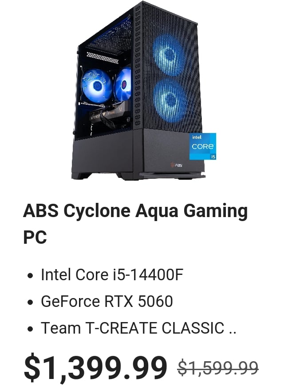This screenshot has width=288, height=387.
Task: Click the bullet before Team T-CREATE CLASSIC
Action: [x=30, y=329]
